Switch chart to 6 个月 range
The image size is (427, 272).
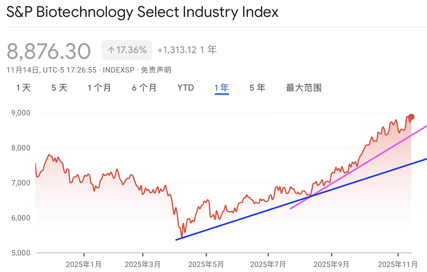pos(144,88)
